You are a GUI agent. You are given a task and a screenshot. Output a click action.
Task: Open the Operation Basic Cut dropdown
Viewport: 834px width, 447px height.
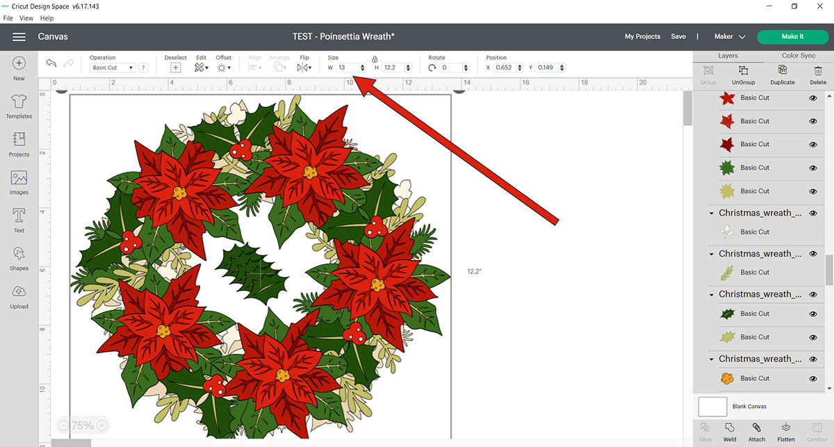(x=113, y=68)
